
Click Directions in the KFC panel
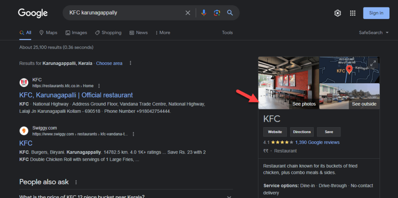point(302,132)
